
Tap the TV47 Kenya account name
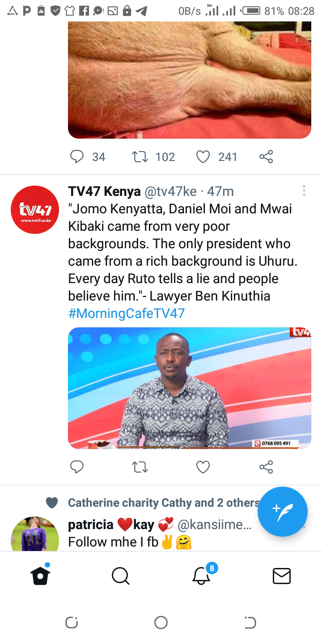pos(104,191)
